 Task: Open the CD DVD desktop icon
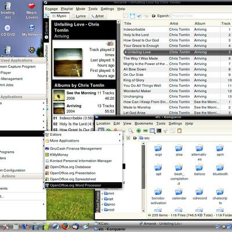[x=8, y=31]
